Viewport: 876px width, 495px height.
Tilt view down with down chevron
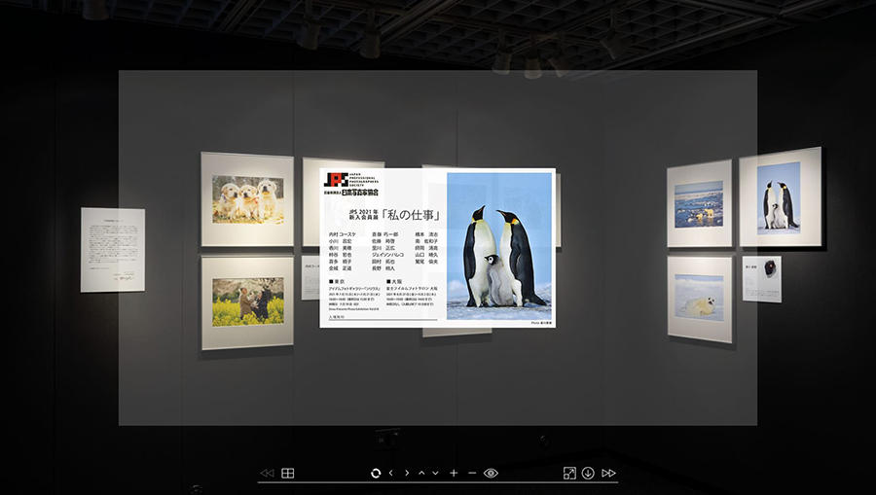(435, 474)
